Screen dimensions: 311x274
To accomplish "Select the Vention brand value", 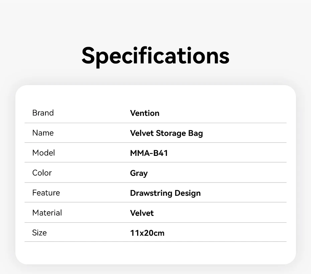I will click(144, 113).
